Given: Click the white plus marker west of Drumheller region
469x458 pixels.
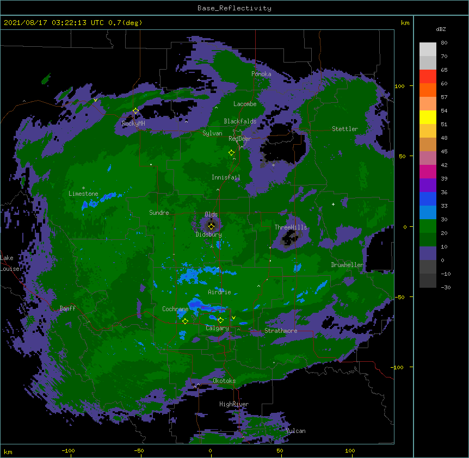Looking at the screenshot, I should pyautogui.click(x=333, y=204).
